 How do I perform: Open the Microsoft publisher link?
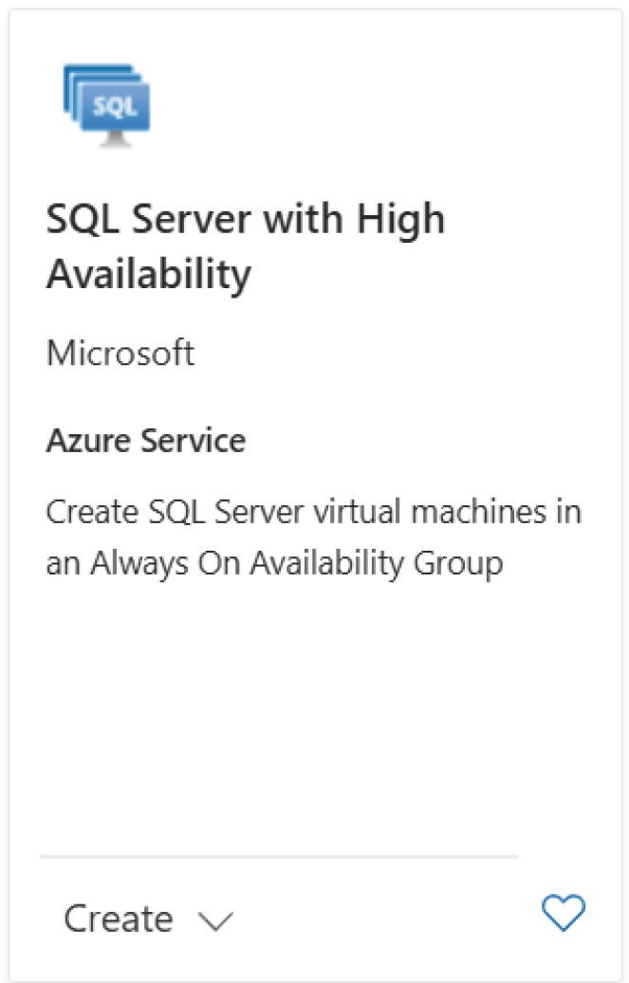(120, 353)
